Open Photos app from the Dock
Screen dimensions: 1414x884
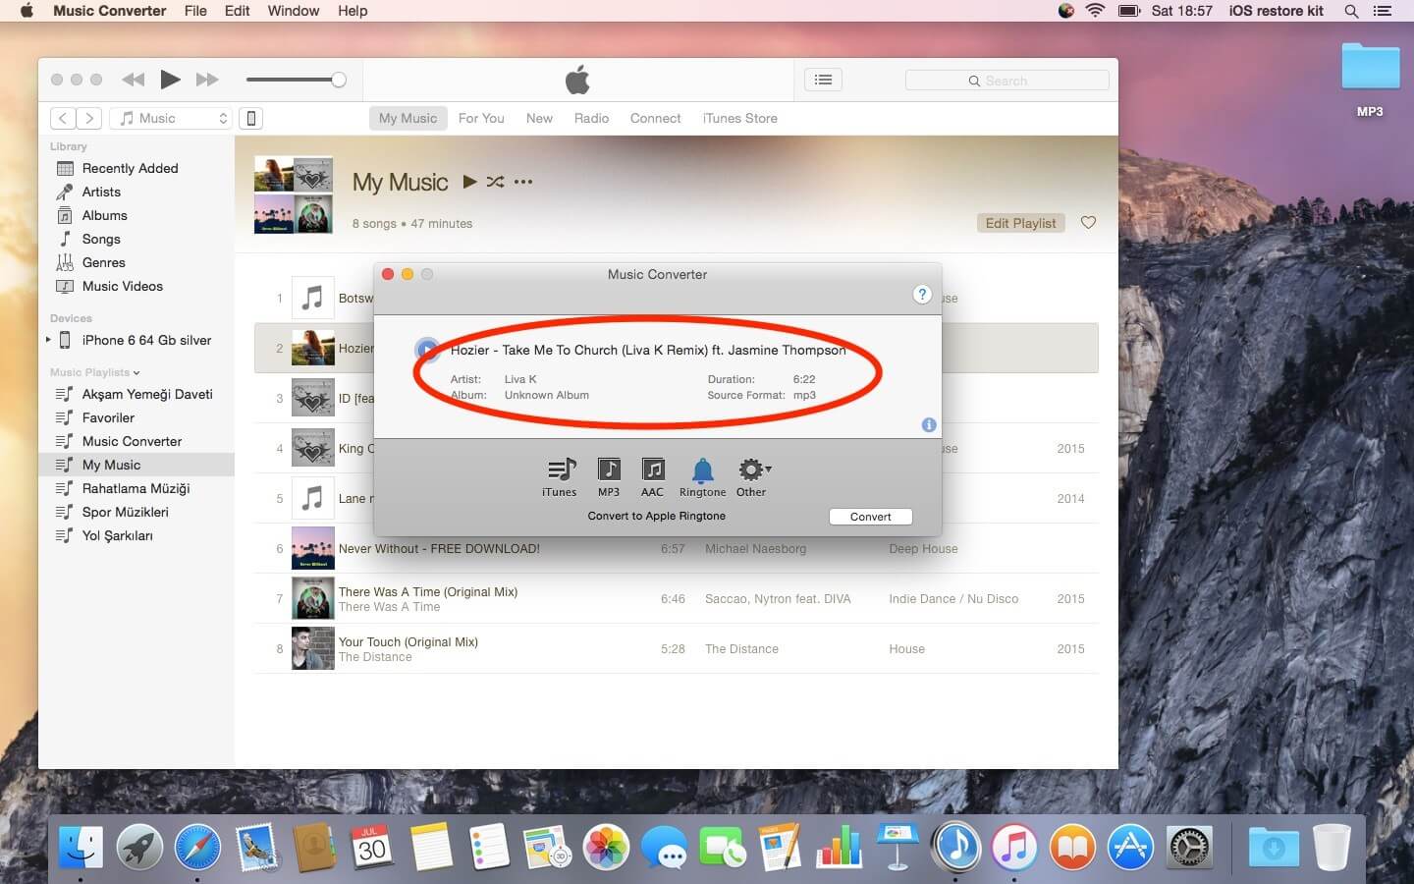click(606, 847)
